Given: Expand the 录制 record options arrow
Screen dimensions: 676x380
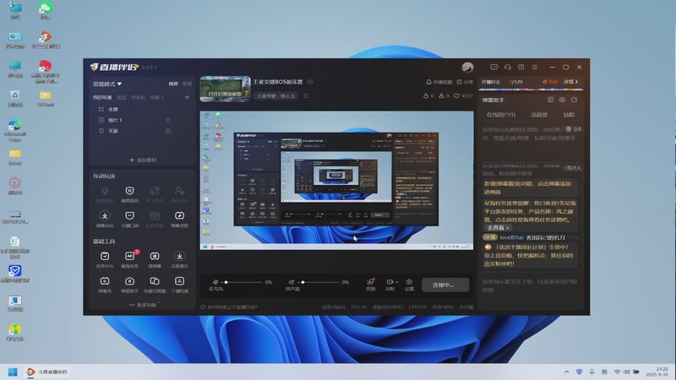Looking at the screenshot, I should click(x=396, y=282).
